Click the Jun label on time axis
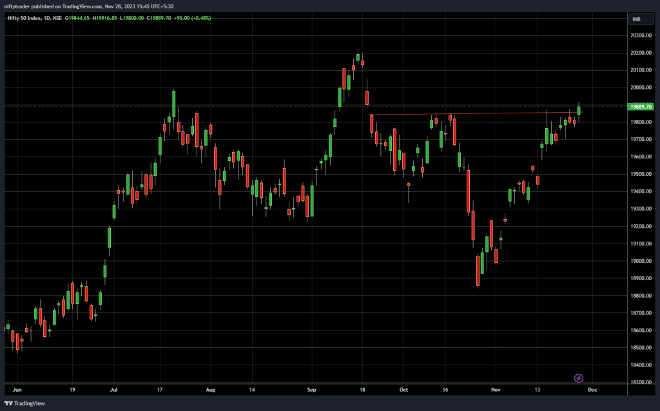Image resolution: width=660 pixels, height=411 pixels. tap(17, 390)
